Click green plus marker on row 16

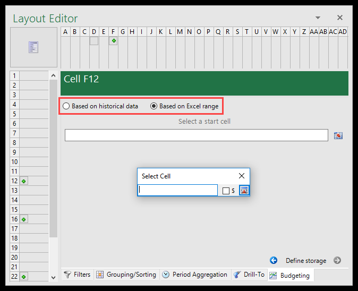coord(24,219)
